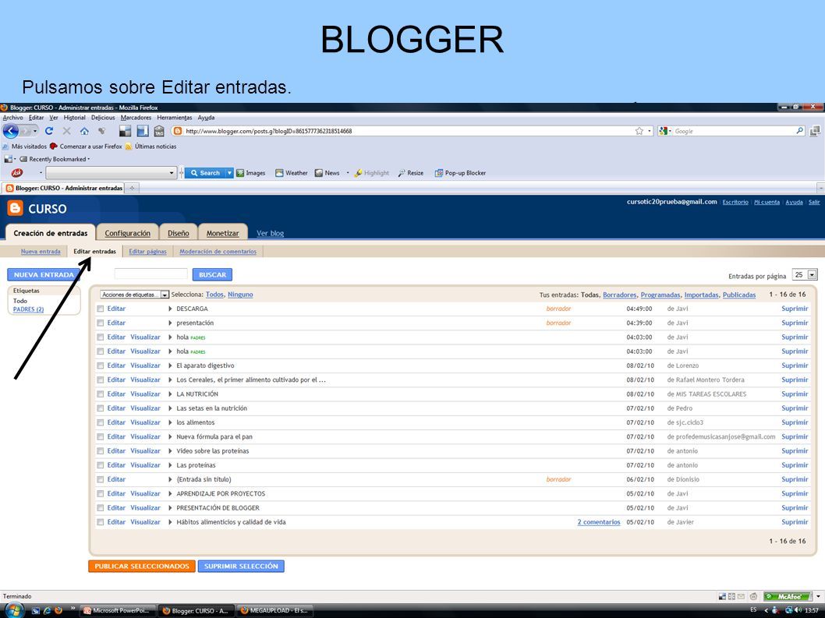Expand the Vídeo sobre las proteínas triangle
Image resolution: width=825 pixels, height=618 pixels.
(170, 450)
